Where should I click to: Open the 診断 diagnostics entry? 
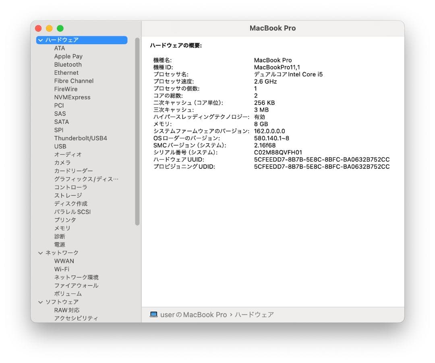click(60, 236)
